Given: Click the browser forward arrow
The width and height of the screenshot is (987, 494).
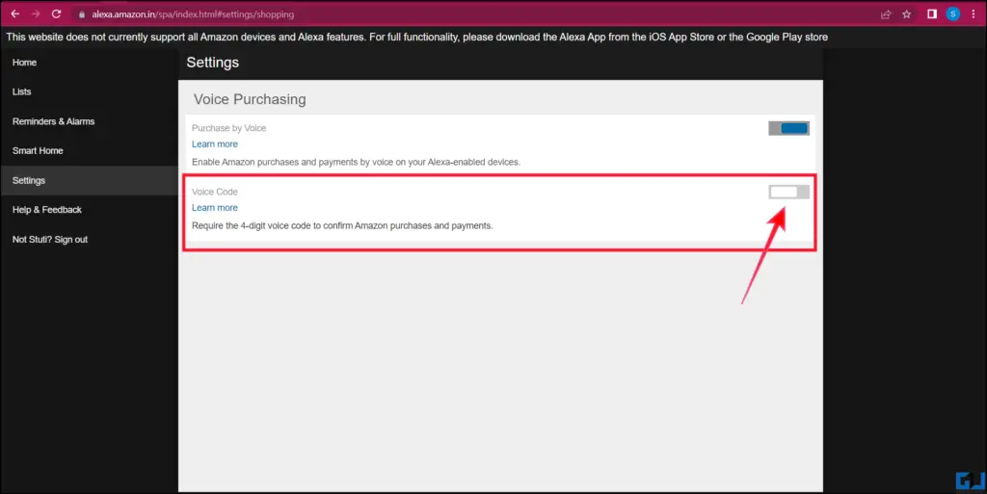Looking at the screenshot, I should 36,13.
